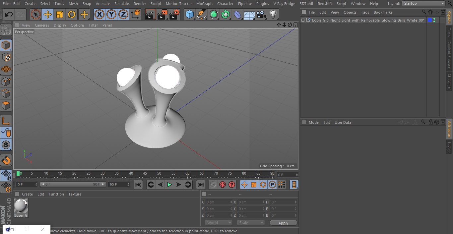Enable Texture mode in left palette
453x234 pixels.
click(6, 57)
